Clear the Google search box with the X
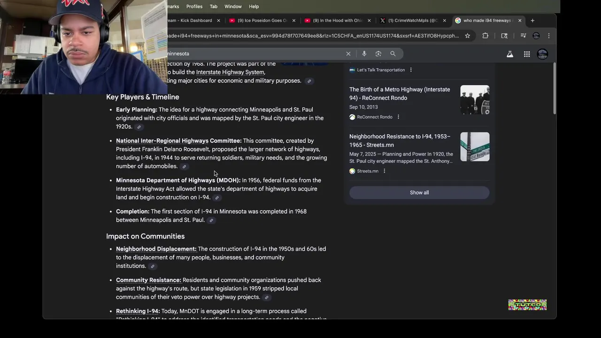This screenshot has width=601, height=338. pyautogui.click(x=348, y=54)
